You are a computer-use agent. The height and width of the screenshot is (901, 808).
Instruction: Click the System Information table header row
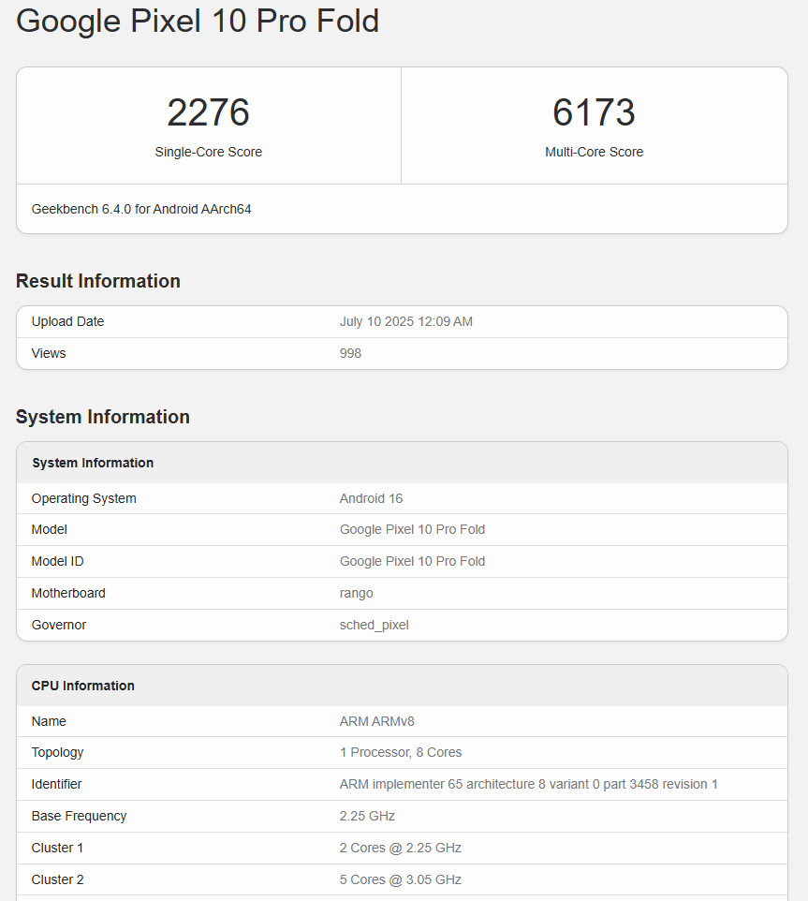[x=93, y=463]
